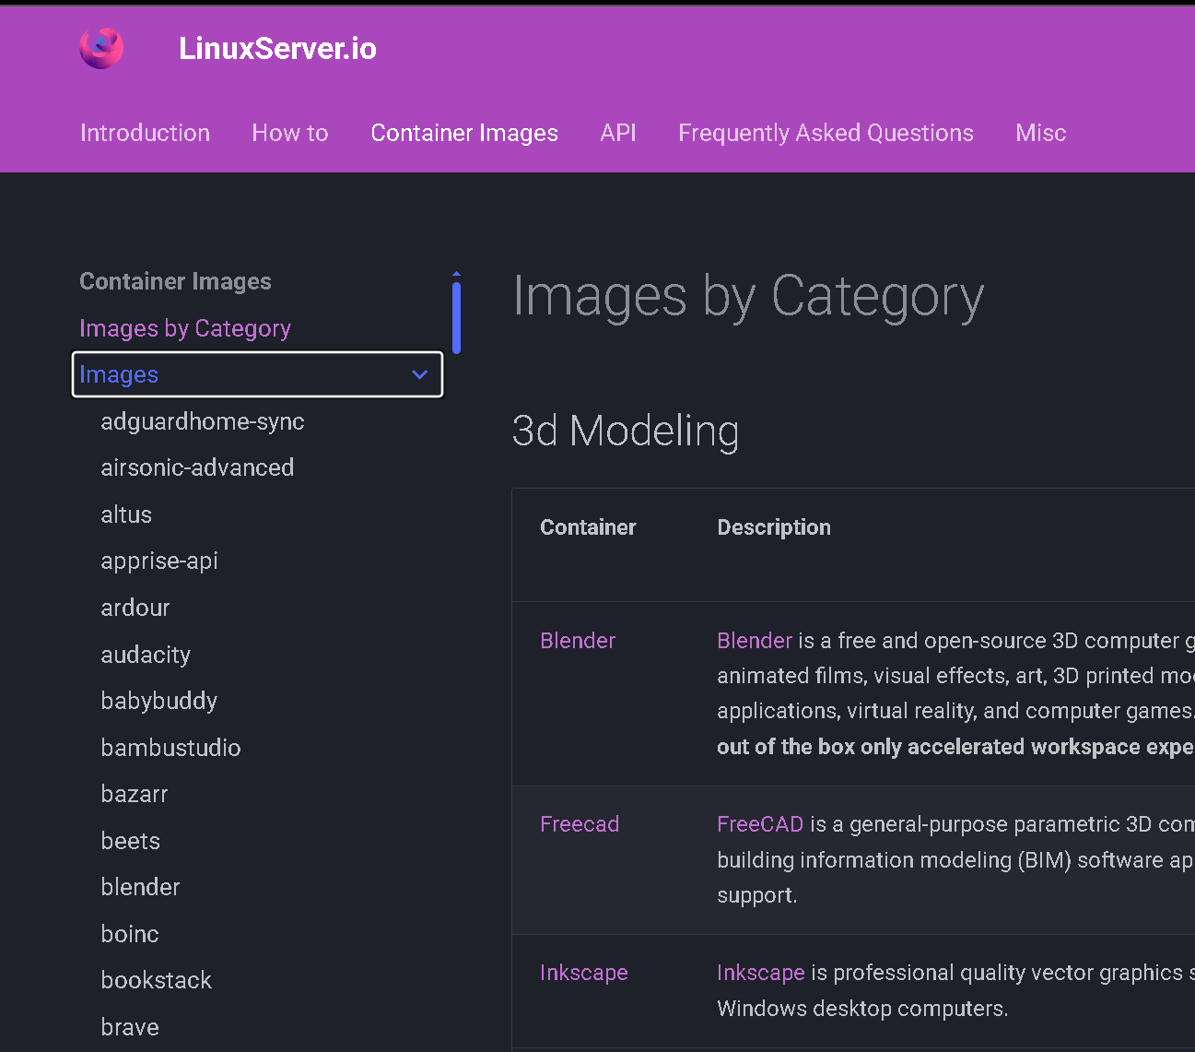
Task: Open brave in the sidebar
Action: click(130, 1027)
